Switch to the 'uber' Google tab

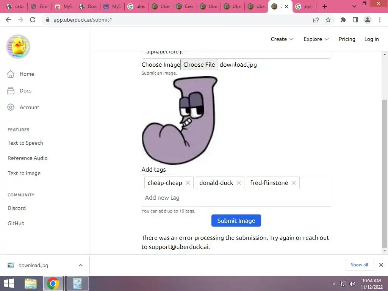136,6
